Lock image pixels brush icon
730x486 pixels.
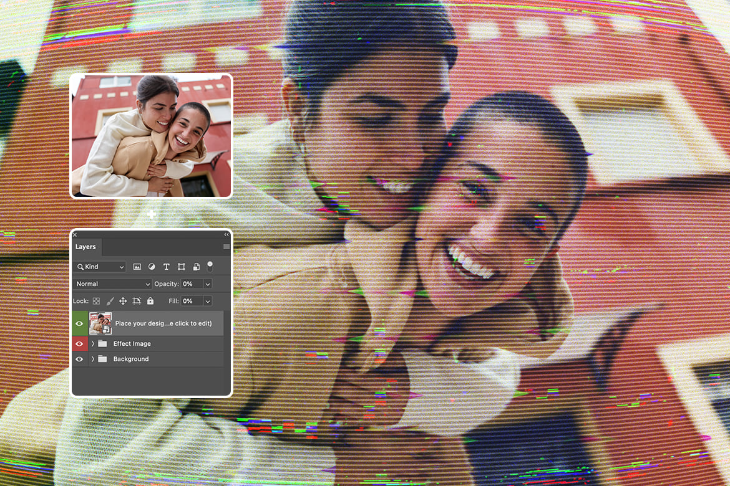(x=110, y=301)
